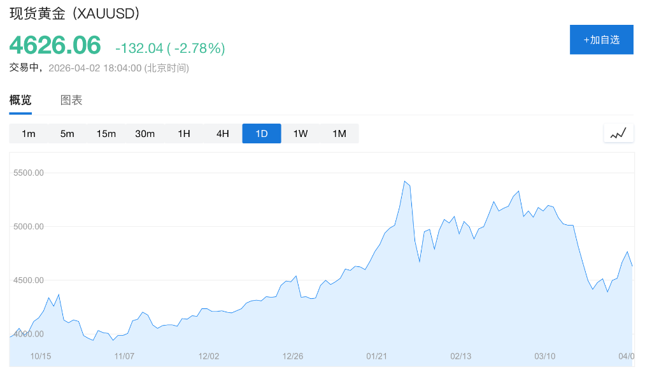Select the 概览 tab
Screen dimensions: 652x374
(21, 100)
